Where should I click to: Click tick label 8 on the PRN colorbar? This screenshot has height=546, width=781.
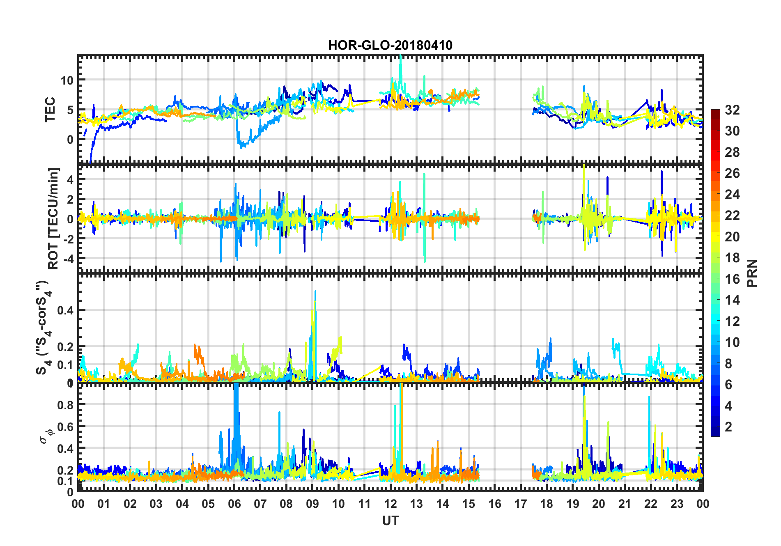(x=728, y=364)
